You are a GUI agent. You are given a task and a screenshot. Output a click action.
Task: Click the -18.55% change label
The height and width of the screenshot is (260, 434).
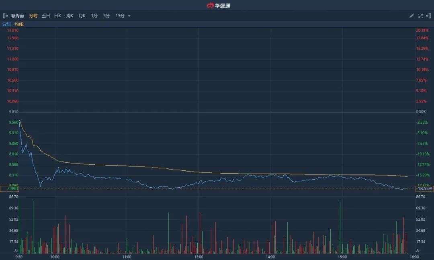click(425, 188)
